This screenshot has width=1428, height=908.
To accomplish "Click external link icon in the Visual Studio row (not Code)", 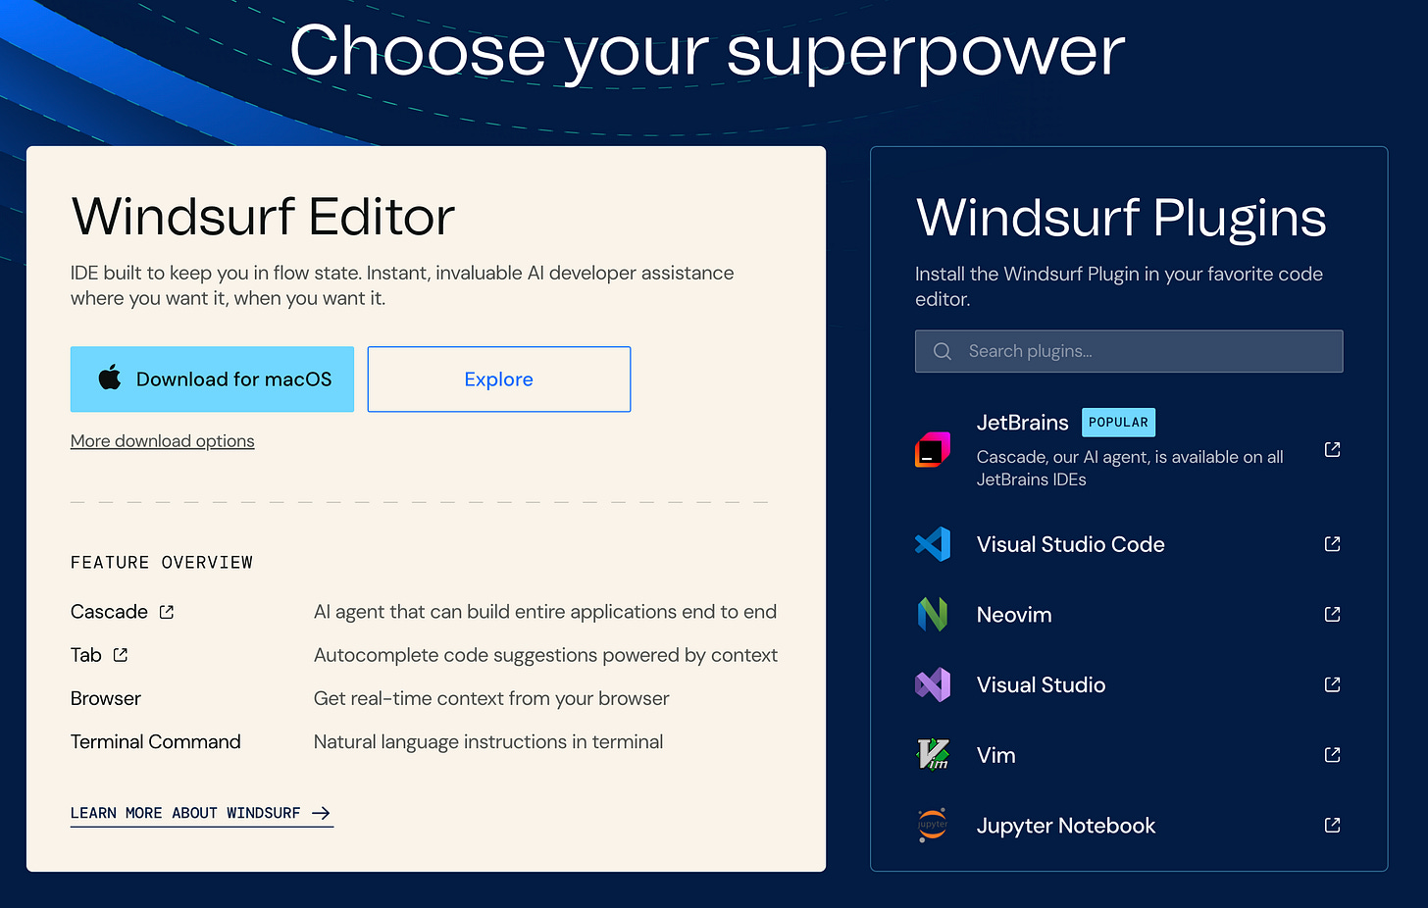I will 1332,684.
